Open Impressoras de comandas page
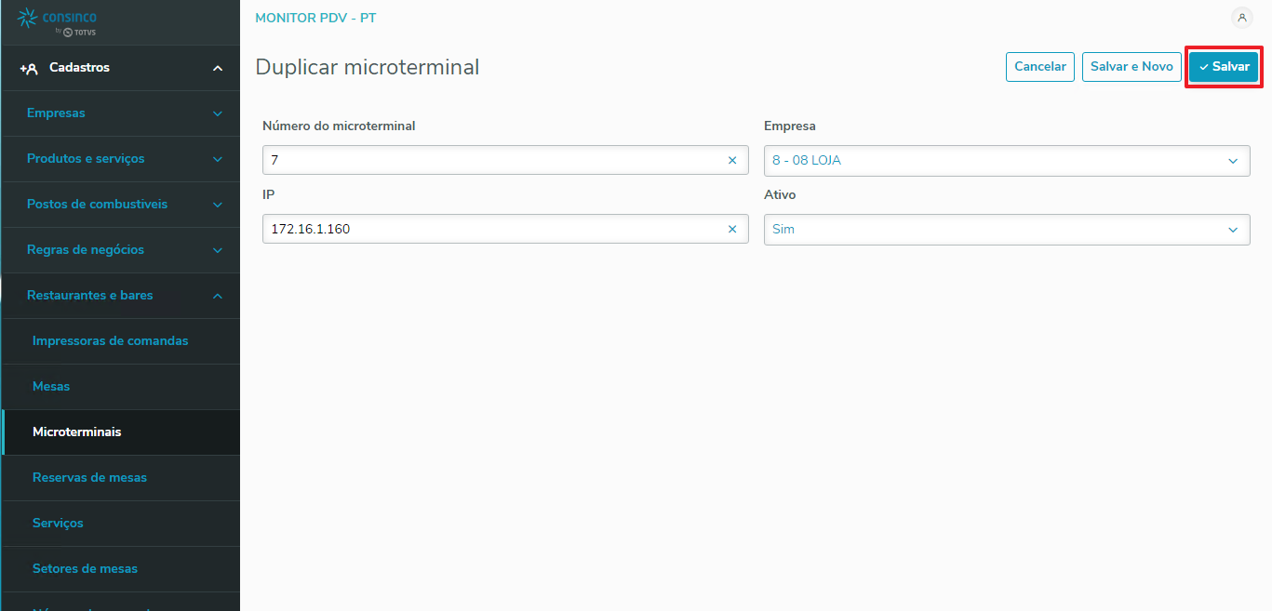The width and height of the screenshot is (1272, 611). pyautogui.click(x=110, y=341)
